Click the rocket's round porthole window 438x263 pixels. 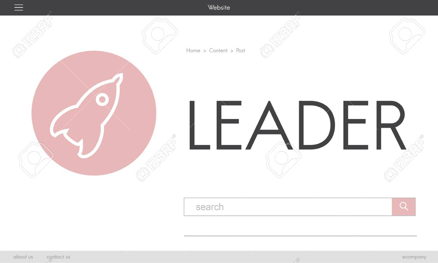pyautogui.click(x=102, y=99)
